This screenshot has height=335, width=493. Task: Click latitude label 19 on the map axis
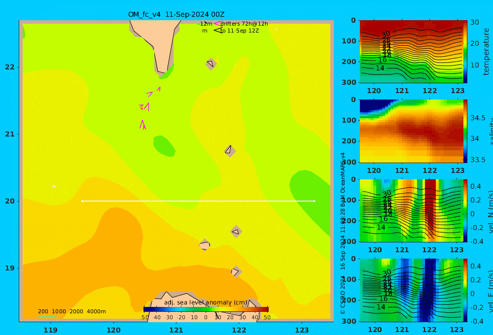point(10,268)
